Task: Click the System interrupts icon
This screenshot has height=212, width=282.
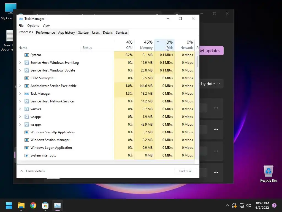Action: [x=27, y=155]
